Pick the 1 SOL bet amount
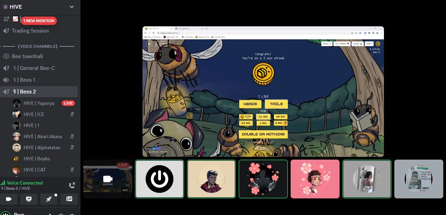The width and height of the screenshot is (446, 215). tap(263, 123)
